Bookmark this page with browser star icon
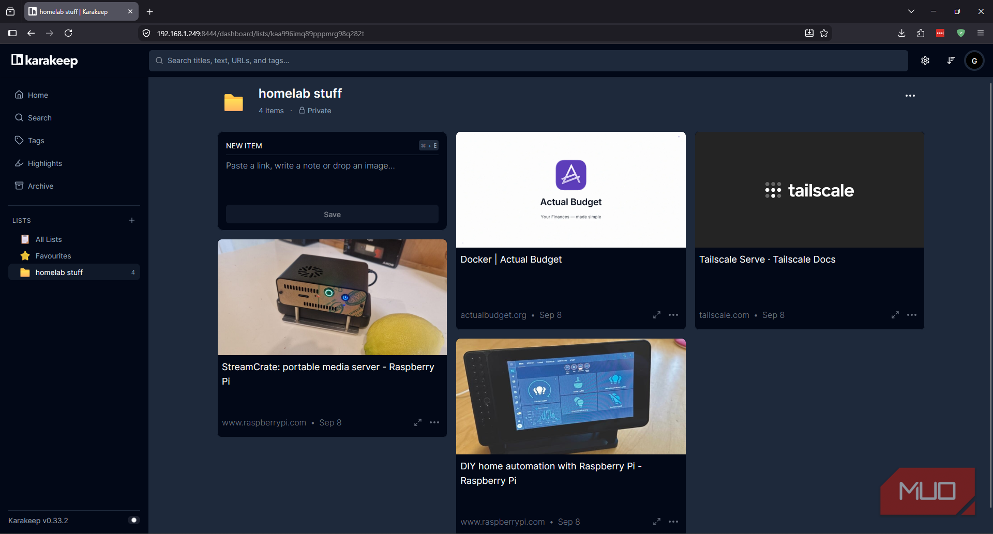 824,33
